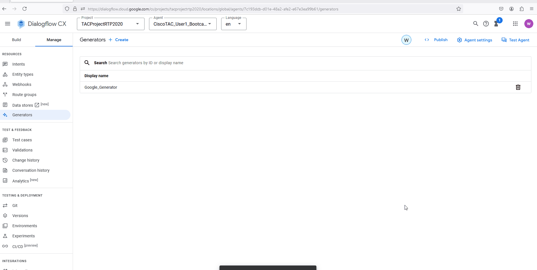This screenshot has width=537, height=270.
Task: Open Agent settings
Action: [474, 40]
